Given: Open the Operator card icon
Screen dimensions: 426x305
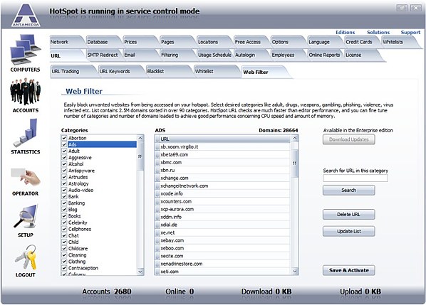Looking at the screenshot, I should (25, 176).
